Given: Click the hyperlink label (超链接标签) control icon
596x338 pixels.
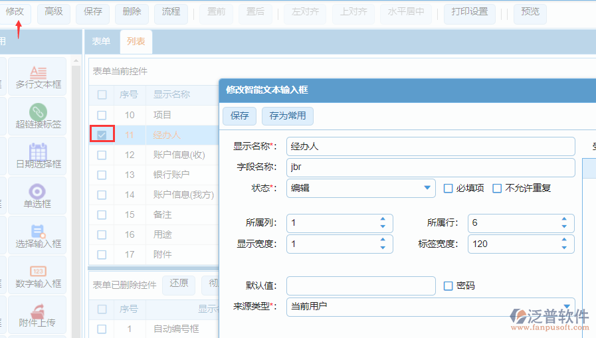Looking at the screenshot, I should pyautogui.click(x=39, y=112).
